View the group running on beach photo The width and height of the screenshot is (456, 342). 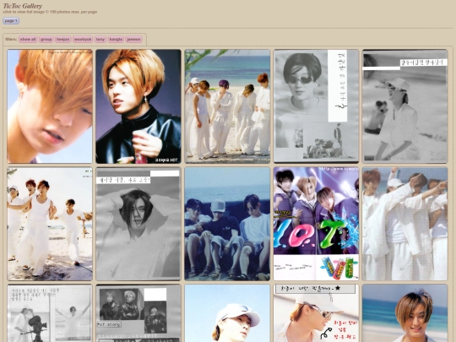[x=50, y=224]
